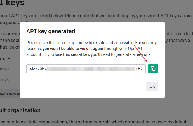
Task: Click the 'Create new secret key' button behind dialog
Action: coord(10,94)
